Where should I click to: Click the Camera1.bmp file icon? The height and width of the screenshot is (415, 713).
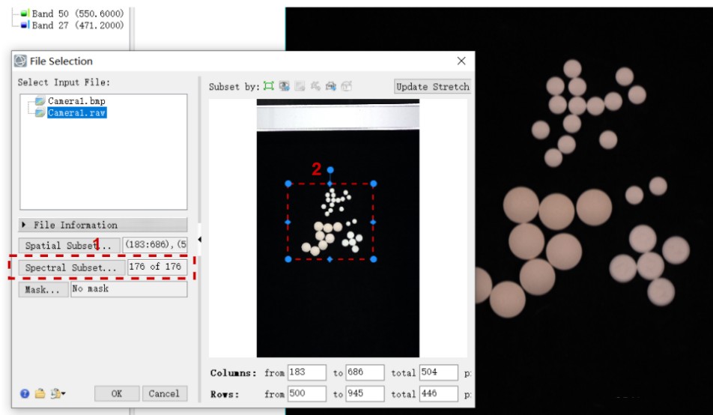click(40, 101)
